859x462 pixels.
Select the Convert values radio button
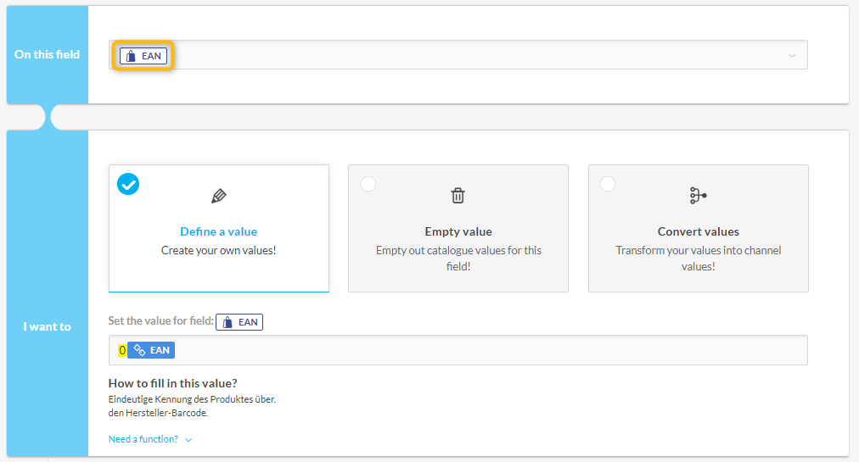pyautogui.click(x=608, y=184)
